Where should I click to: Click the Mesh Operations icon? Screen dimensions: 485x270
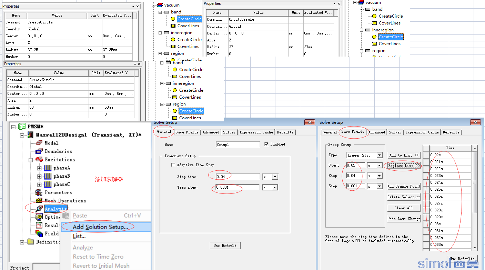point(39,201)
